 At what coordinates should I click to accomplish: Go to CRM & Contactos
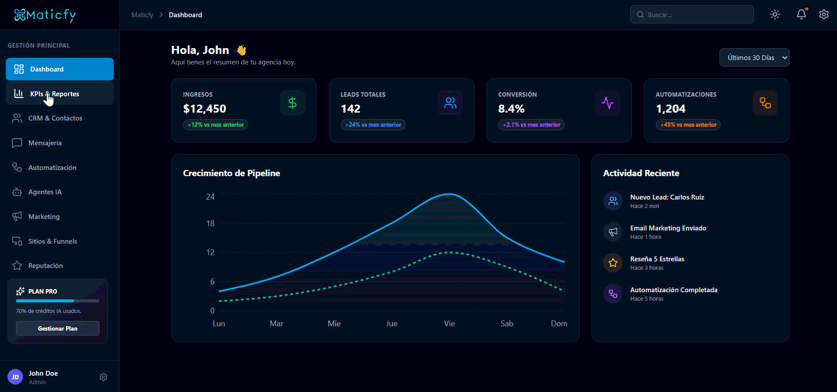coord(60,118)
